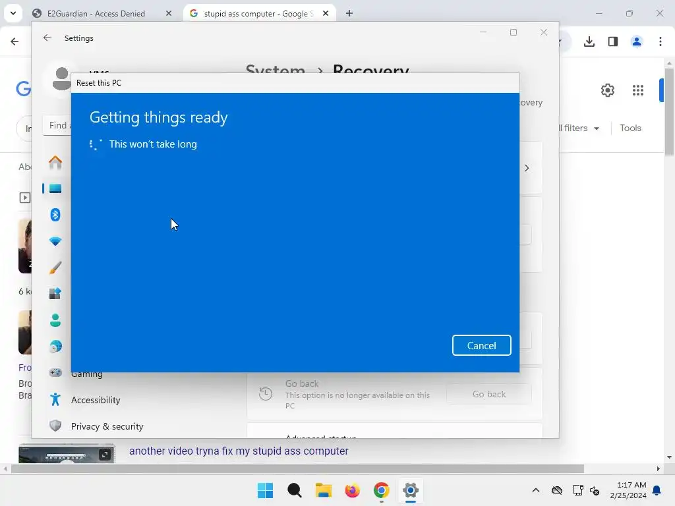The width and height of the screenshot is (675, 506).
Task: Open Apps icon in Settings sidebar
Action: click(55, 293)
